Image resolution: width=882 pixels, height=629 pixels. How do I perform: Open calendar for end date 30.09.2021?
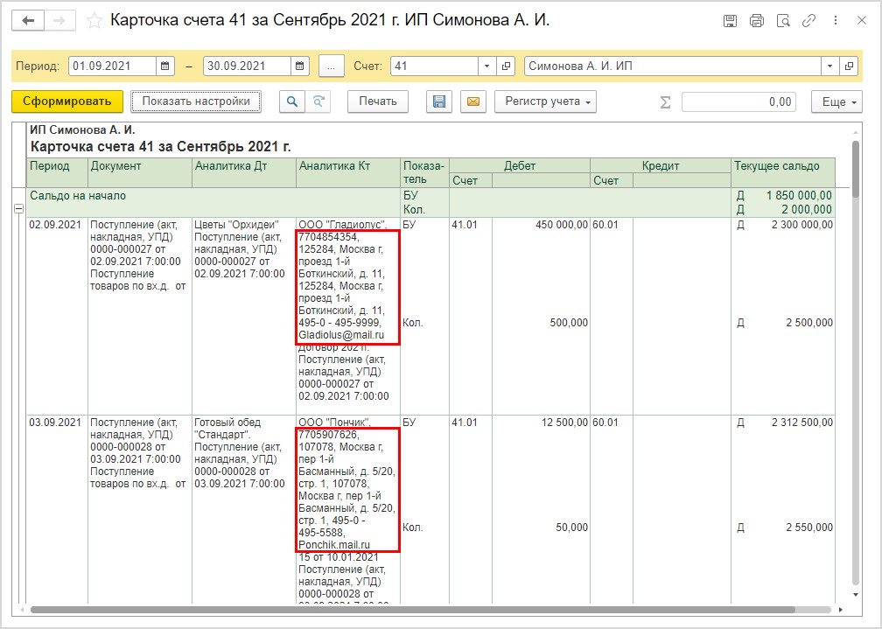(300, 66)
